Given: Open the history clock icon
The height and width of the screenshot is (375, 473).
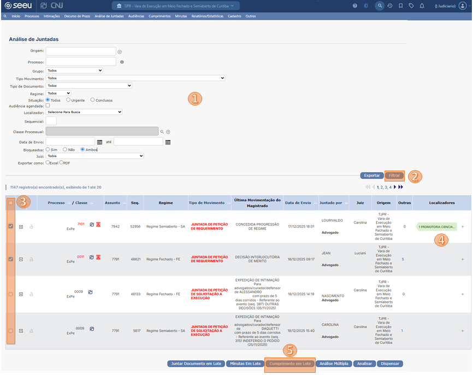Looking at the screenshot, I should (390, 5).
